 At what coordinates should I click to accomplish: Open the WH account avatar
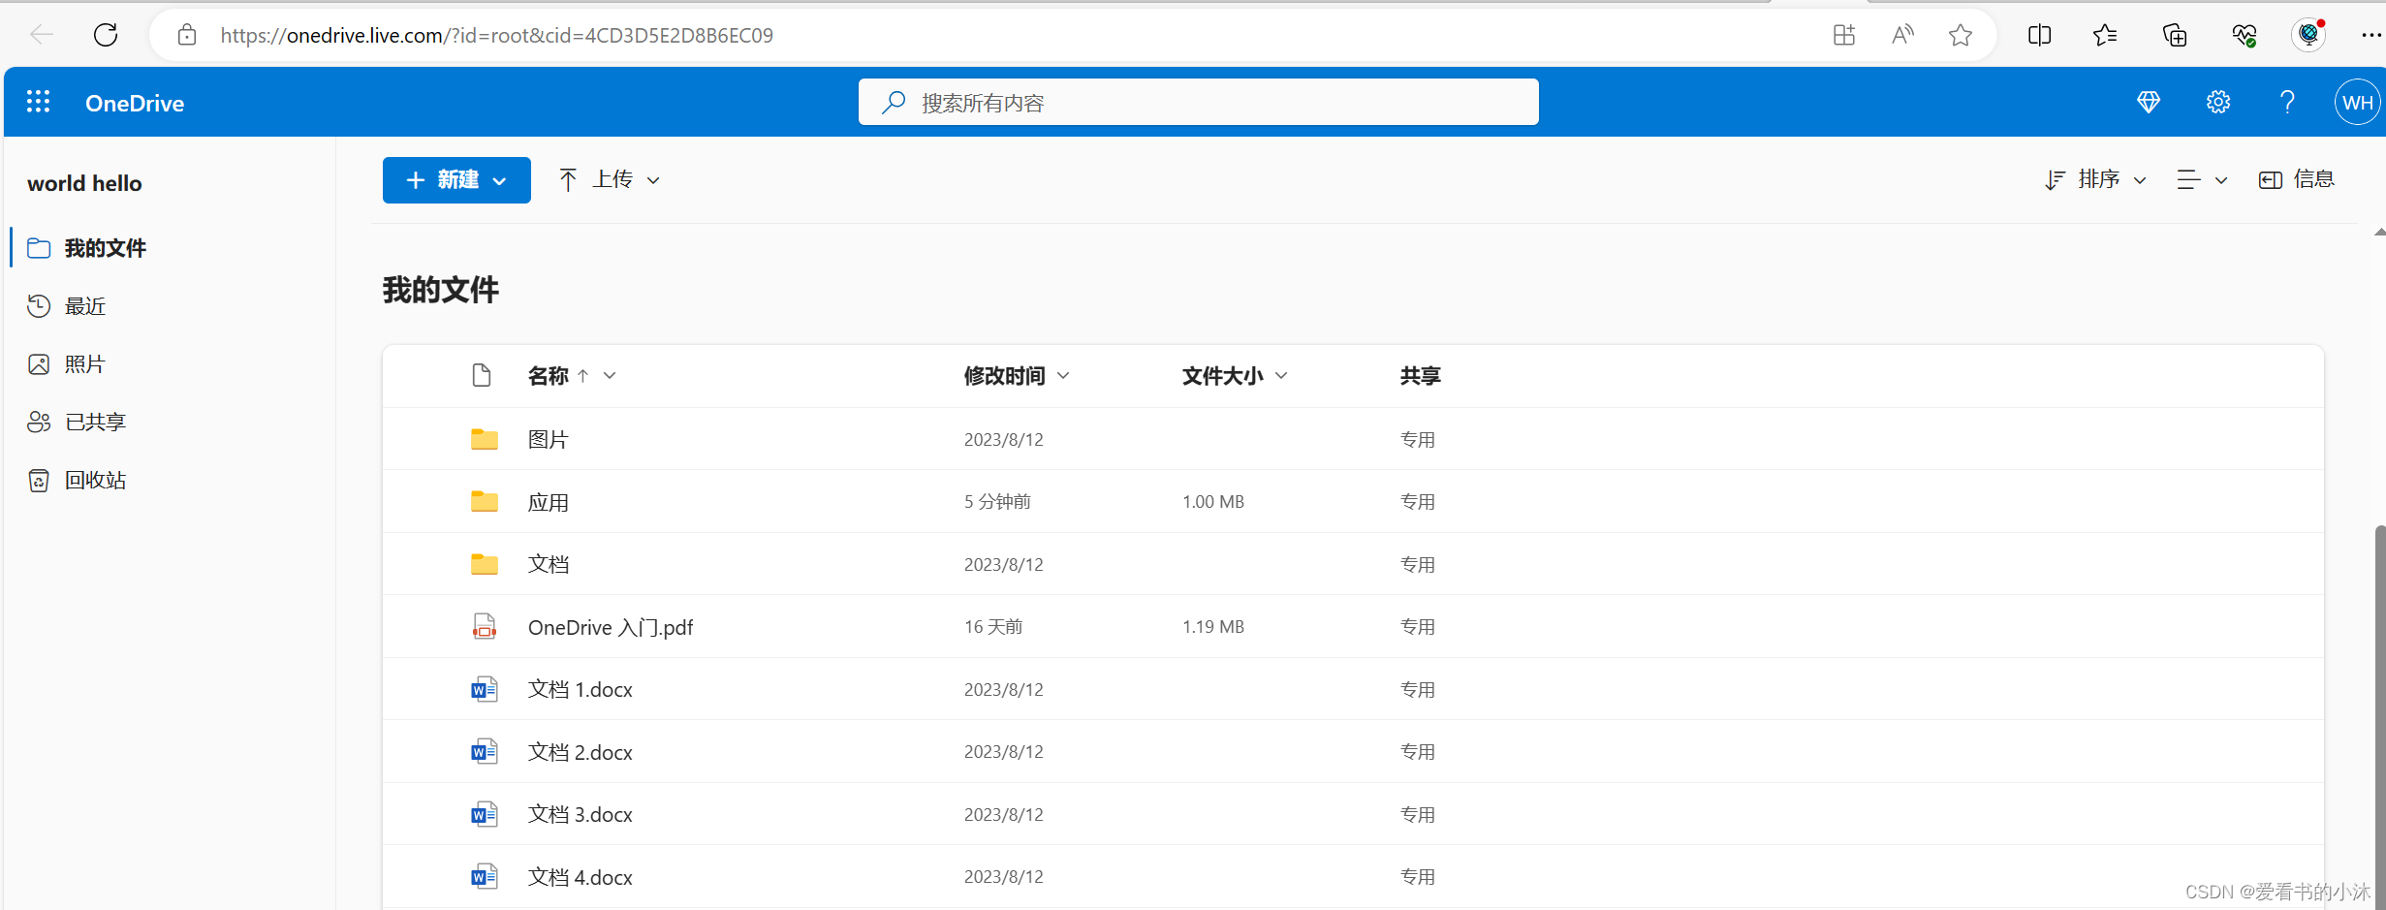(2358, 103)
